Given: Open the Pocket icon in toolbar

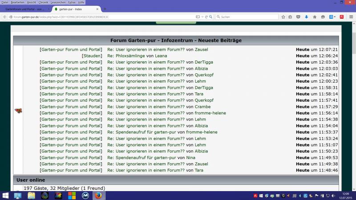Looking at the screenshot, I should pyautogui.click(x=299, y=17).
